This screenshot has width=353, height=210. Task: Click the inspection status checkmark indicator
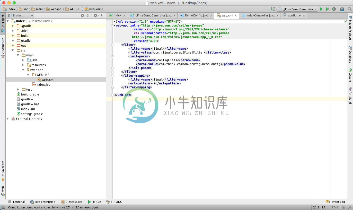pos(346,22)
